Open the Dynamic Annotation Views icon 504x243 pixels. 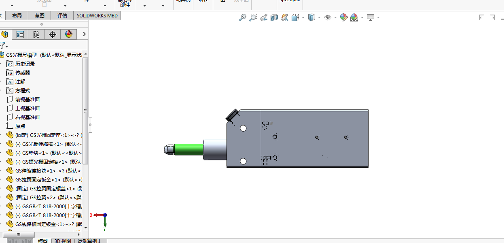pyautogui.click(x=284, y=17)
